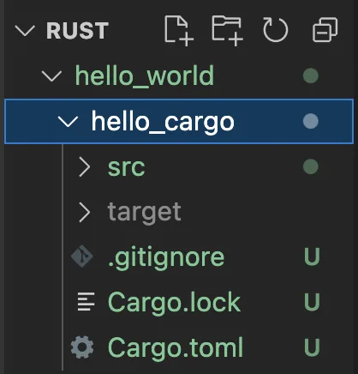Click the src folder status dot
Screen dimensions: 358x374
point(311,166)
